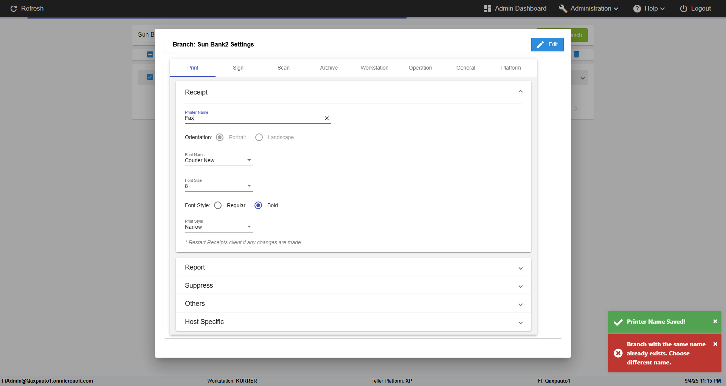Click the Refresh icon in top bar
726x386 pixels.
[x=14, y=9]
